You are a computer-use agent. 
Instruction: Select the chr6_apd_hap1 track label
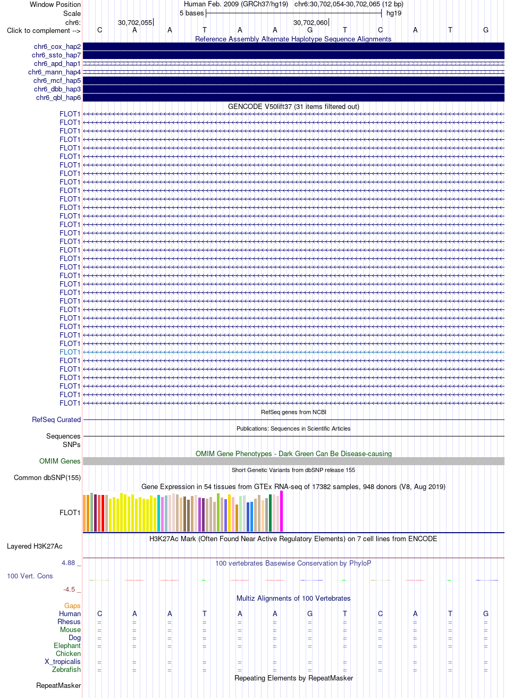pyautogui.click(x=56, y=64)
